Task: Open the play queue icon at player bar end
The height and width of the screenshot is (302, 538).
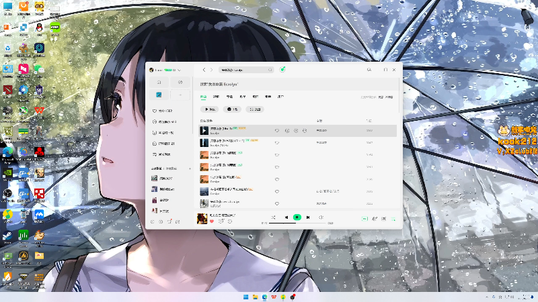Action: tap(393, 219)
